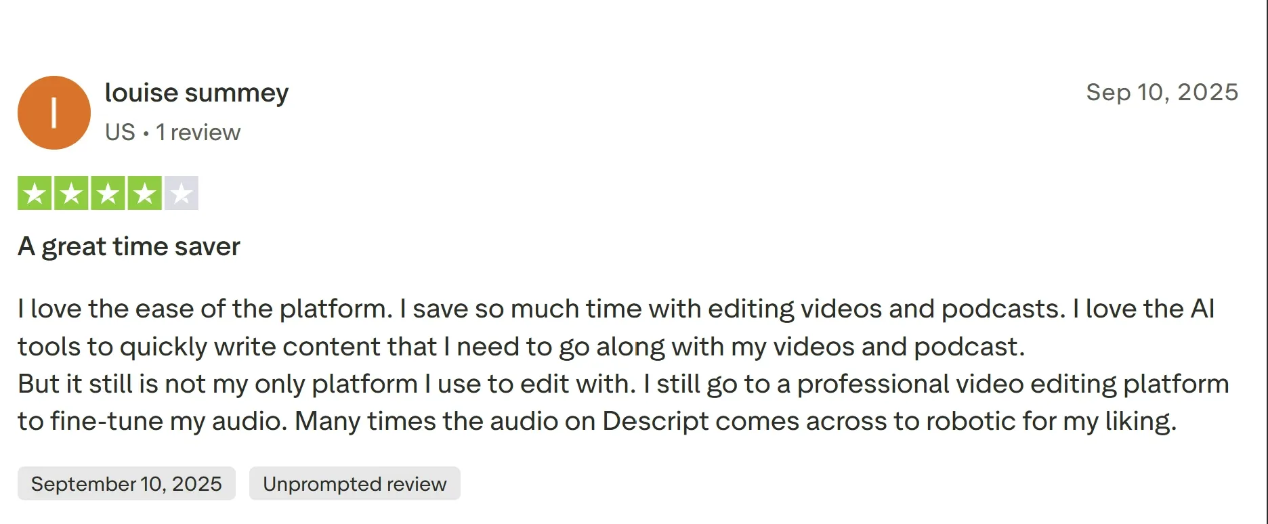Open reviewer name louise summey
Viewport: 1268px width, 524px height.
196,93
